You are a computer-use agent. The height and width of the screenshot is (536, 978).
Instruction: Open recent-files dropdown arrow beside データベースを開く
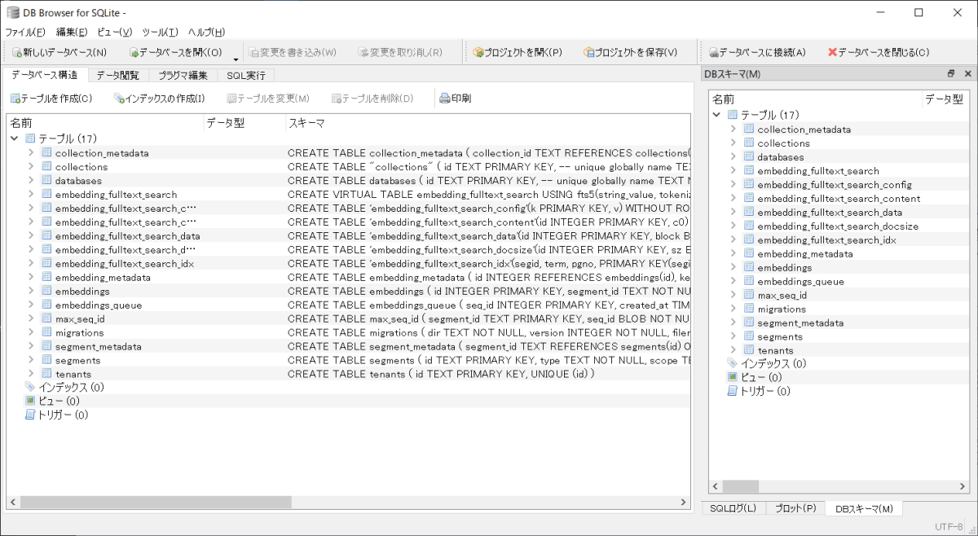[236, 58]
